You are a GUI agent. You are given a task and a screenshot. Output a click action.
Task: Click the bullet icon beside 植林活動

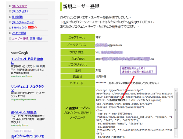tap(10, 17)
